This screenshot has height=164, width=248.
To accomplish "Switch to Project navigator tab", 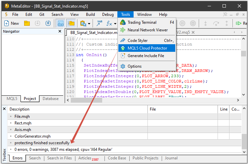I will (x=30, y=99).
